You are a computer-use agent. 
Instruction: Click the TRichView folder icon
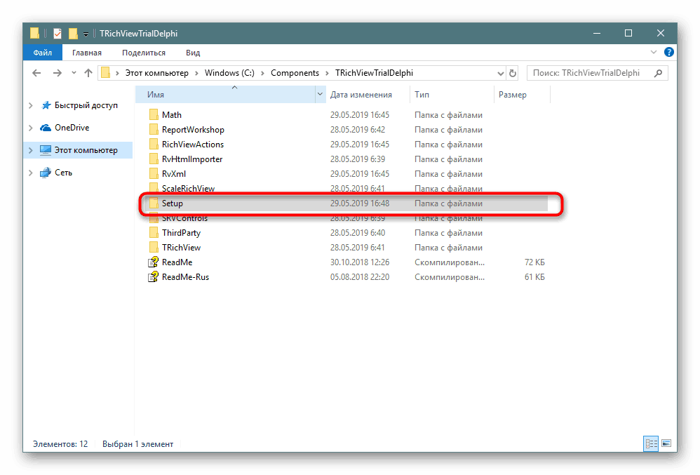point(154,247)
